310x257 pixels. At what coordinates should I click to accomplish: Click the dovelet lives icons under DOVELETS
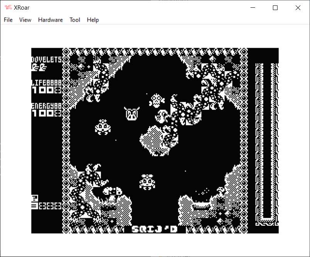39,67
